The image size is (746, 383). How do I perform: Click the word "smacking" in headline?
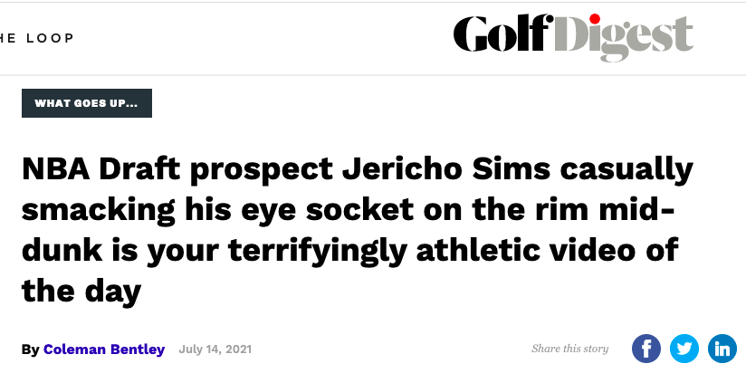pos(99,211)
